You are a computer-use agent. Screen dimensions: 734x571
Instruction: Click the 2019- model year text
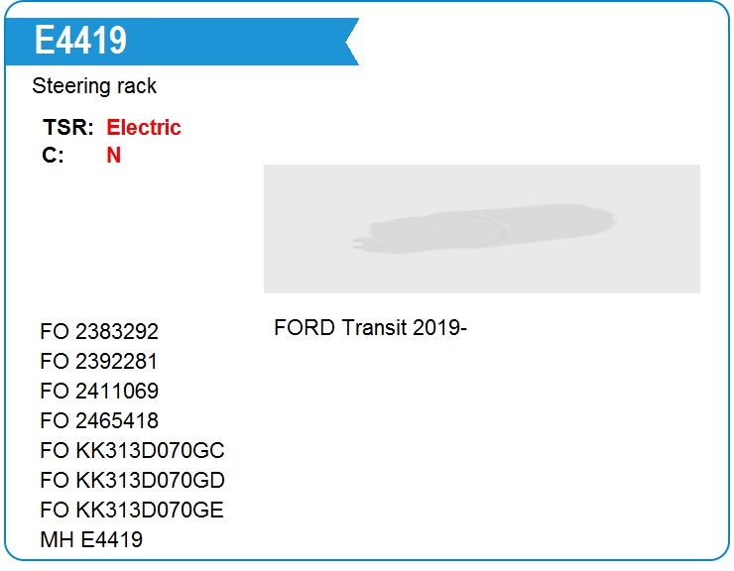click(439, 328)
